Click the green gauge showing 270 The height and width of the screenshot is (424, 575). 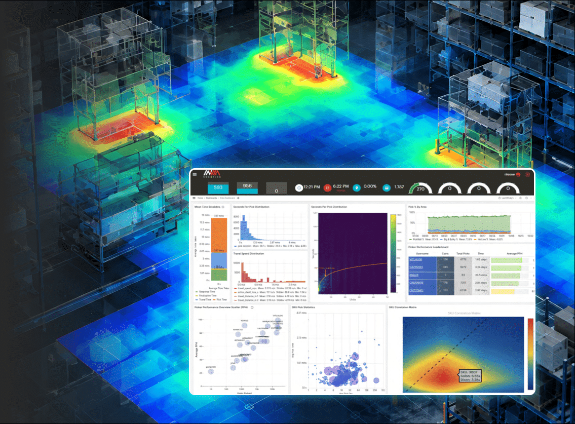coord(420,188)
